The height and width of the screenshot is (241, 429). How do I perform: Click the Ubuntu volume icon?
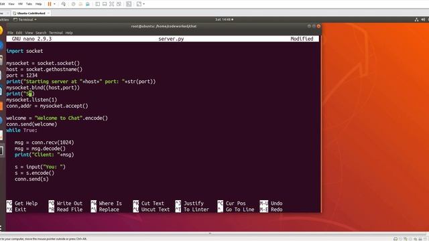click(x=423, y=19)
